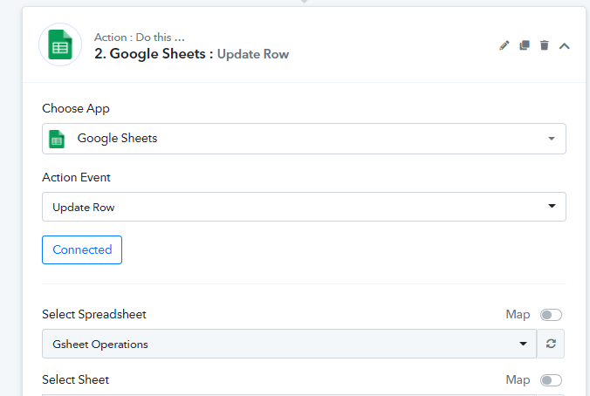Click the pencil icon to rename step
The height and width of the screenshot is (396, 590).
(504, 45)
